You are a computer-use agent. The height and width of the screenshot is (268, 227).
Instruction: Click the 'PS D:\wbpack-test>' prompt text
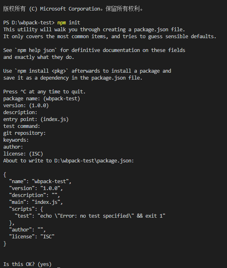click(29, 23)
